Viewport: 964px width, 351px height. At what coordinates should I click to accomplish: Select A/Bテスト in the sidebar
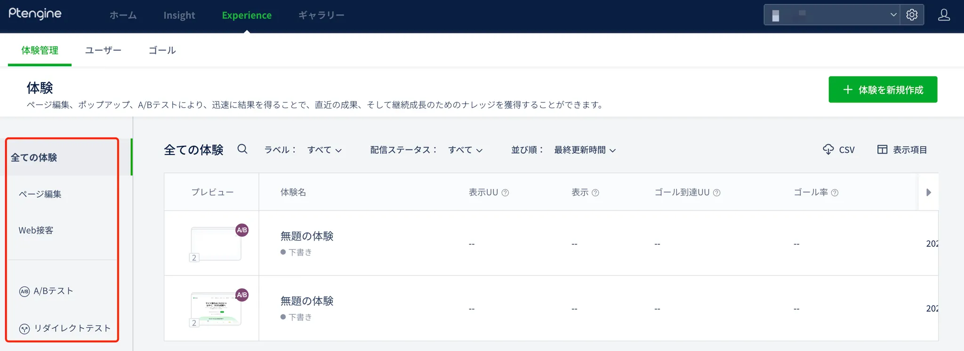(x=53, y=291)
